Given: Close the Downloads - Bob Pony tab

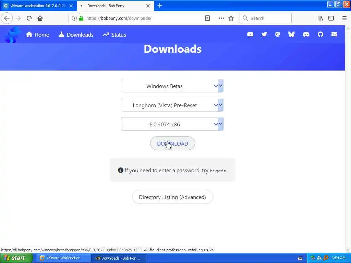Looking at the screenshot, I should click(148, 6).
